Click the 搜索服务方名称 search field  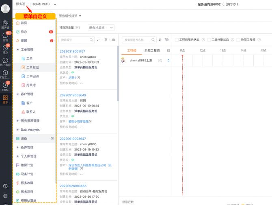(140, 40)
